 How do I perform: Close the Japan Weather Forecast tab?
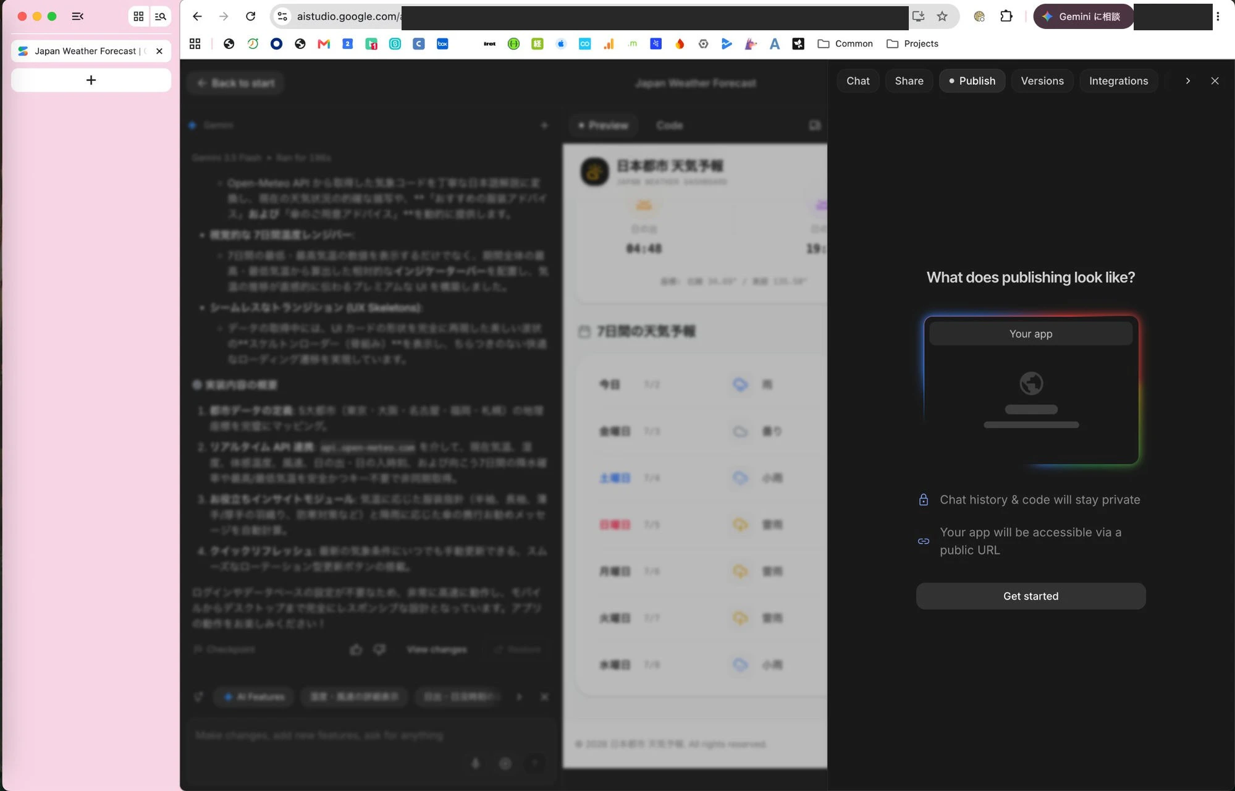pyautogui.click(x=159, y=51)
